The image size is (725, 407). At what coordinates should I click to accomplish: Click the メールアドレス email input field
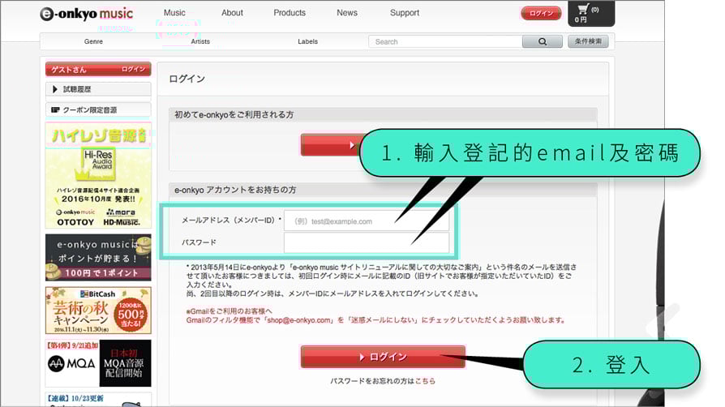pyautogui.click(x=367, y=221)
